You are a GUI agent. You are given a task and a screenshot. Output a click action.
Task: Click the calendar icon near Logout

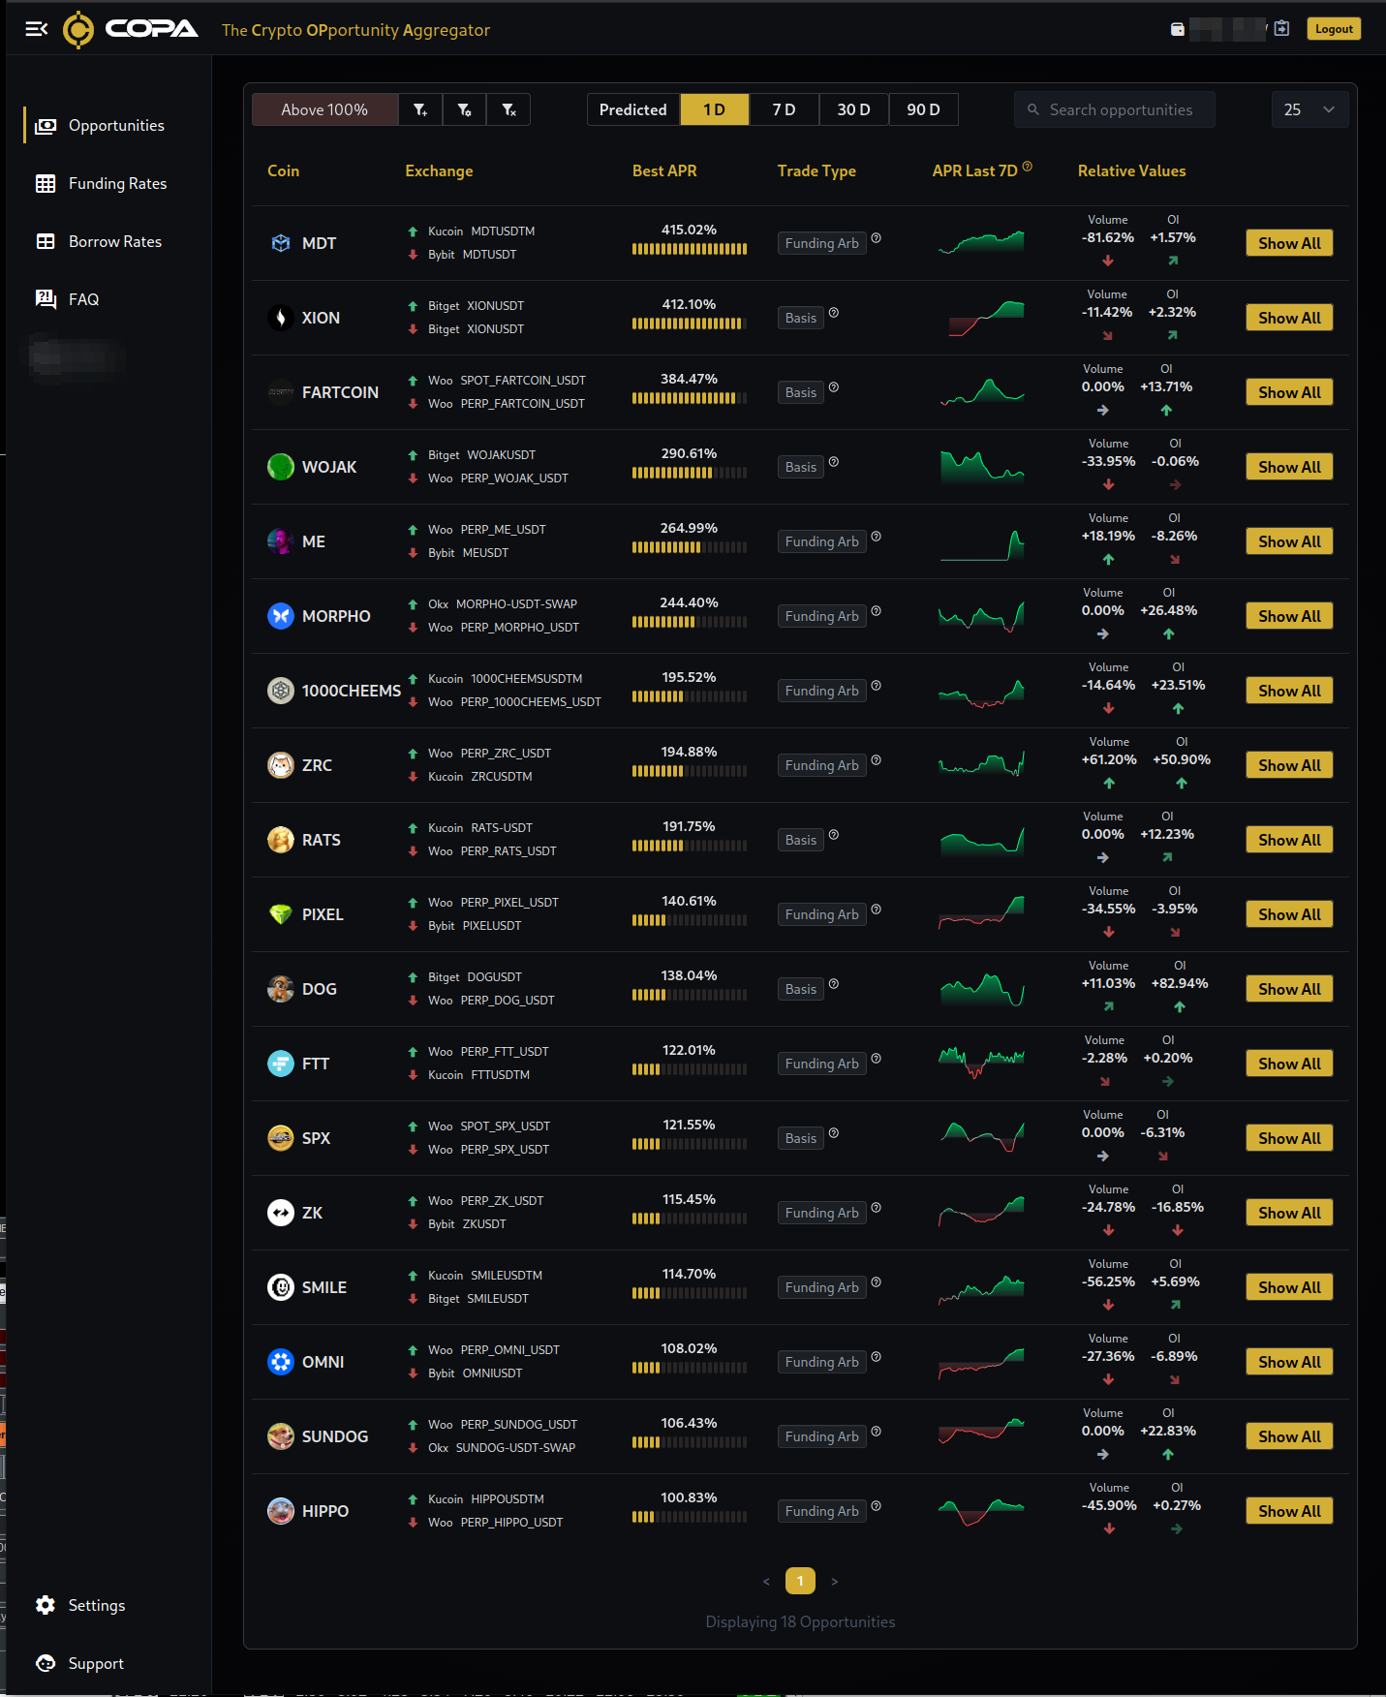(x=1281, y=28)
